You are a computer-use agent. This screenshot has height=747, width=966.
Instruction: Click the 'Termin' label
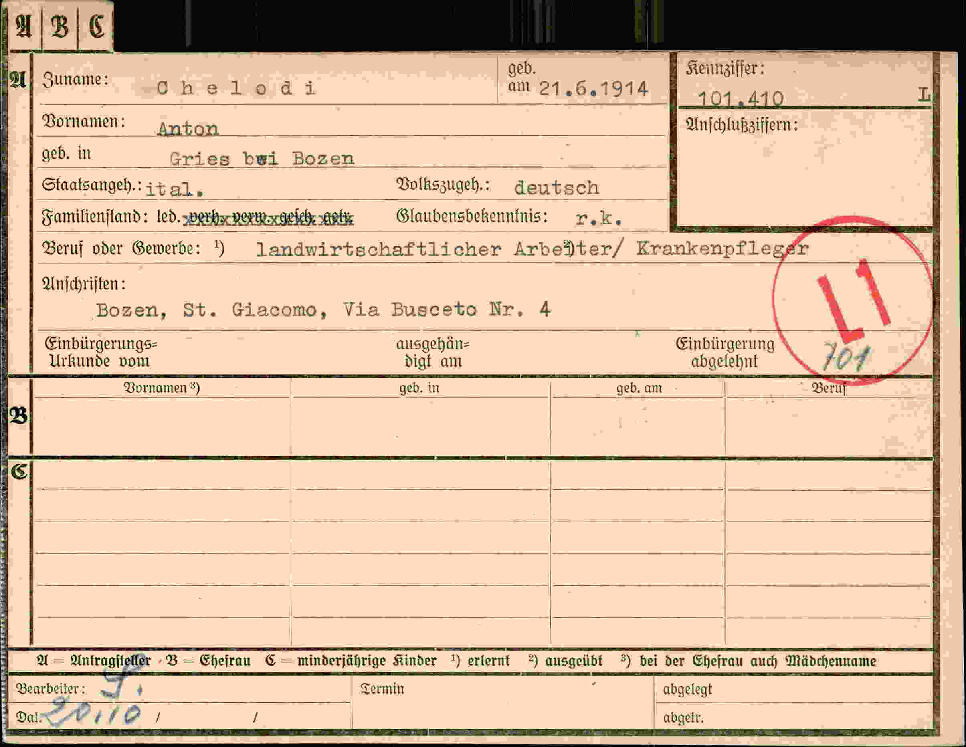(382, 688)
